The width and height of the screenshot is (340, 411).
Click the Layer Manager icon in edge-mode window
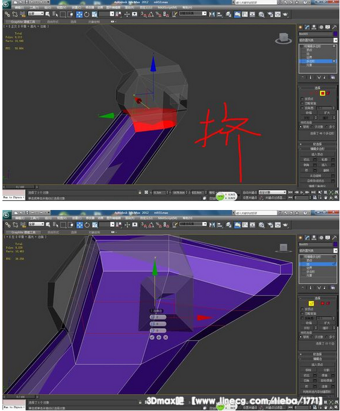229,224
